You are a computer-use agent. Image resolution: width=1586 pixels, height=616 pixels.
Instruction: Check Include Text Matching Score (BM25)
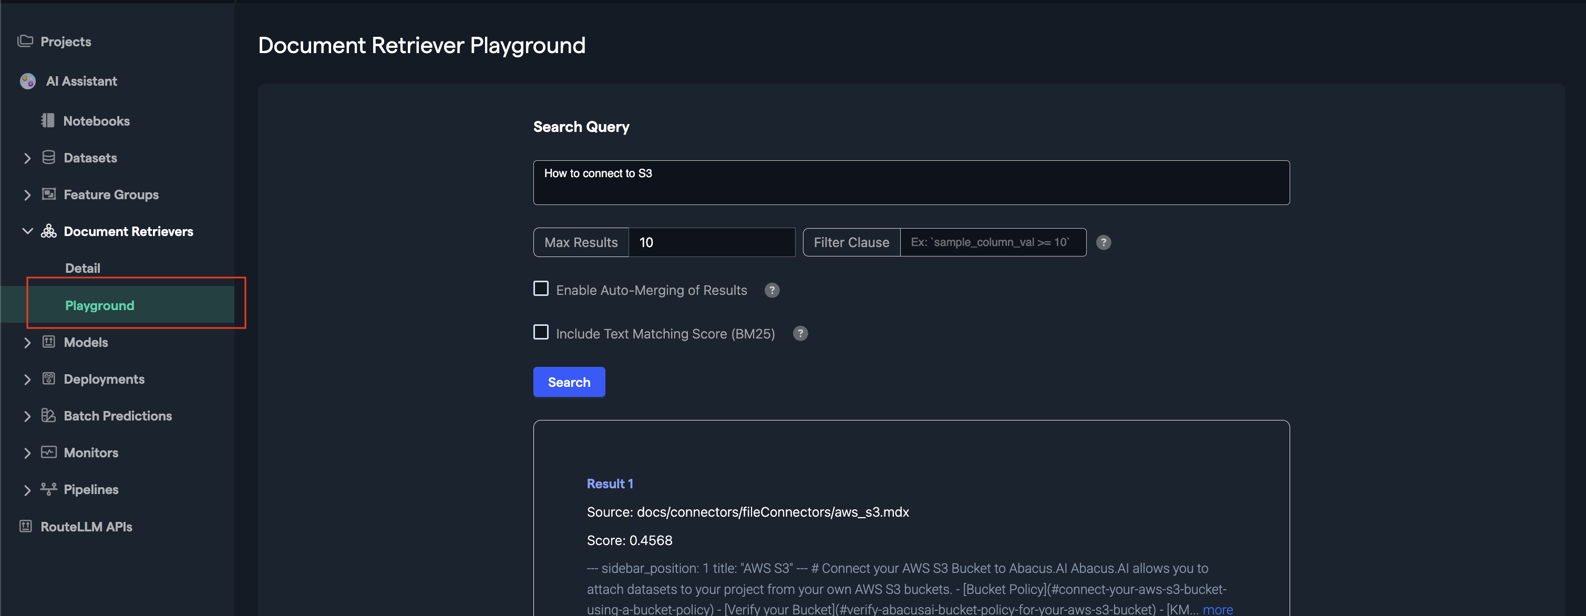[541, 333]
